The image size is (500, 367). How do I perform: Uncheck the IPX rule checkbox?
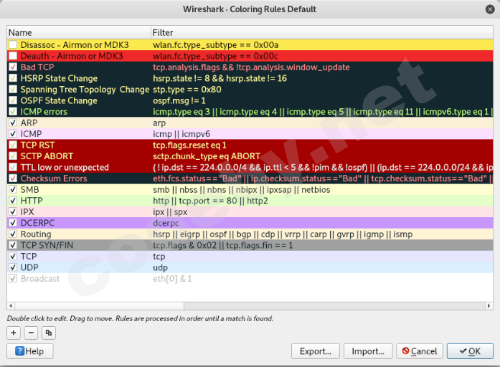13,212
